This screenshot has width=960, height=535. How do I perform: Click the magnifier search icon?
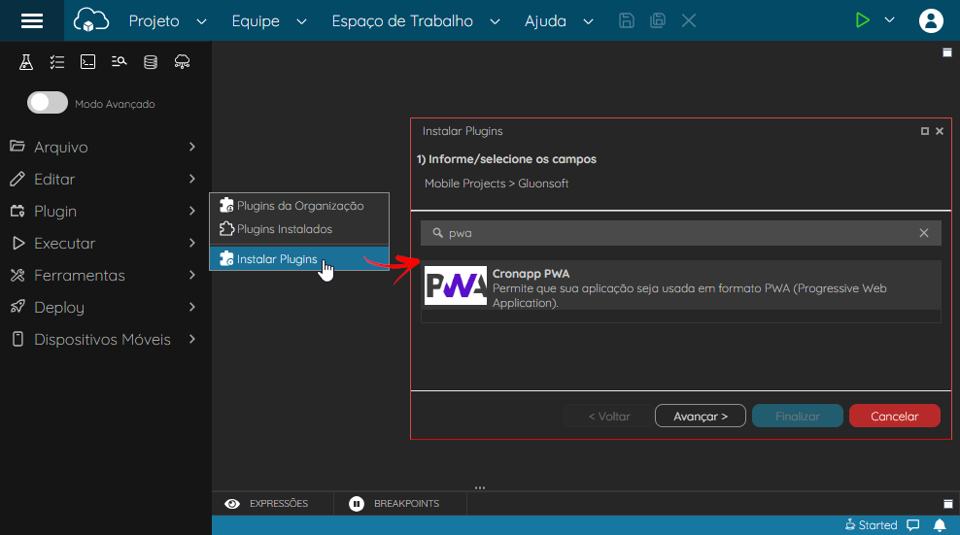pyautogui.click(x=438, y=233)
